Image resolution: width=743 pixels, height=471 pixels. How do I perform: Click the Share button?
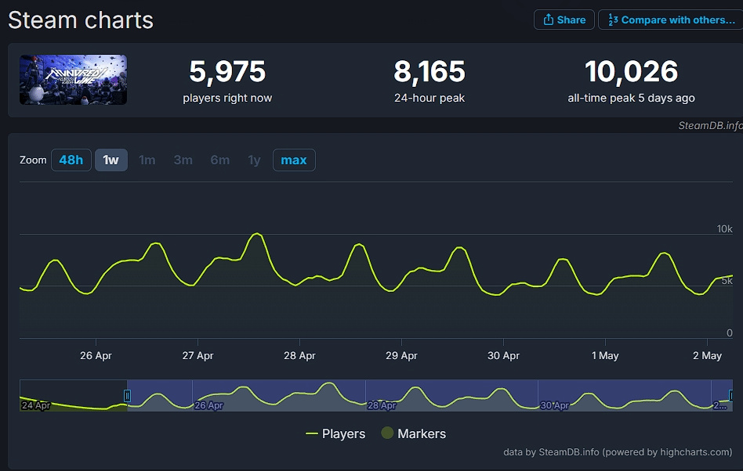[x=564, y=20]
